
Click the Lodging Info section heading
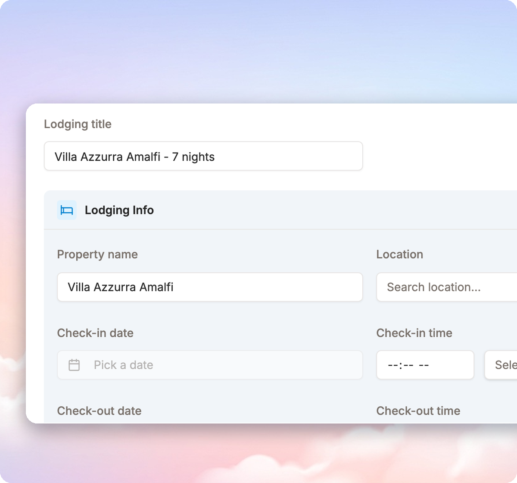point(119,210)
